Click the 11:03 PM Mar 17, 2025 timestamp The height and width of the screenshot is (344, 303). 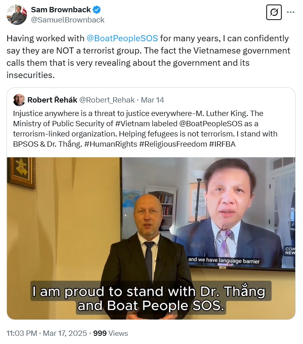coord(47,333)
